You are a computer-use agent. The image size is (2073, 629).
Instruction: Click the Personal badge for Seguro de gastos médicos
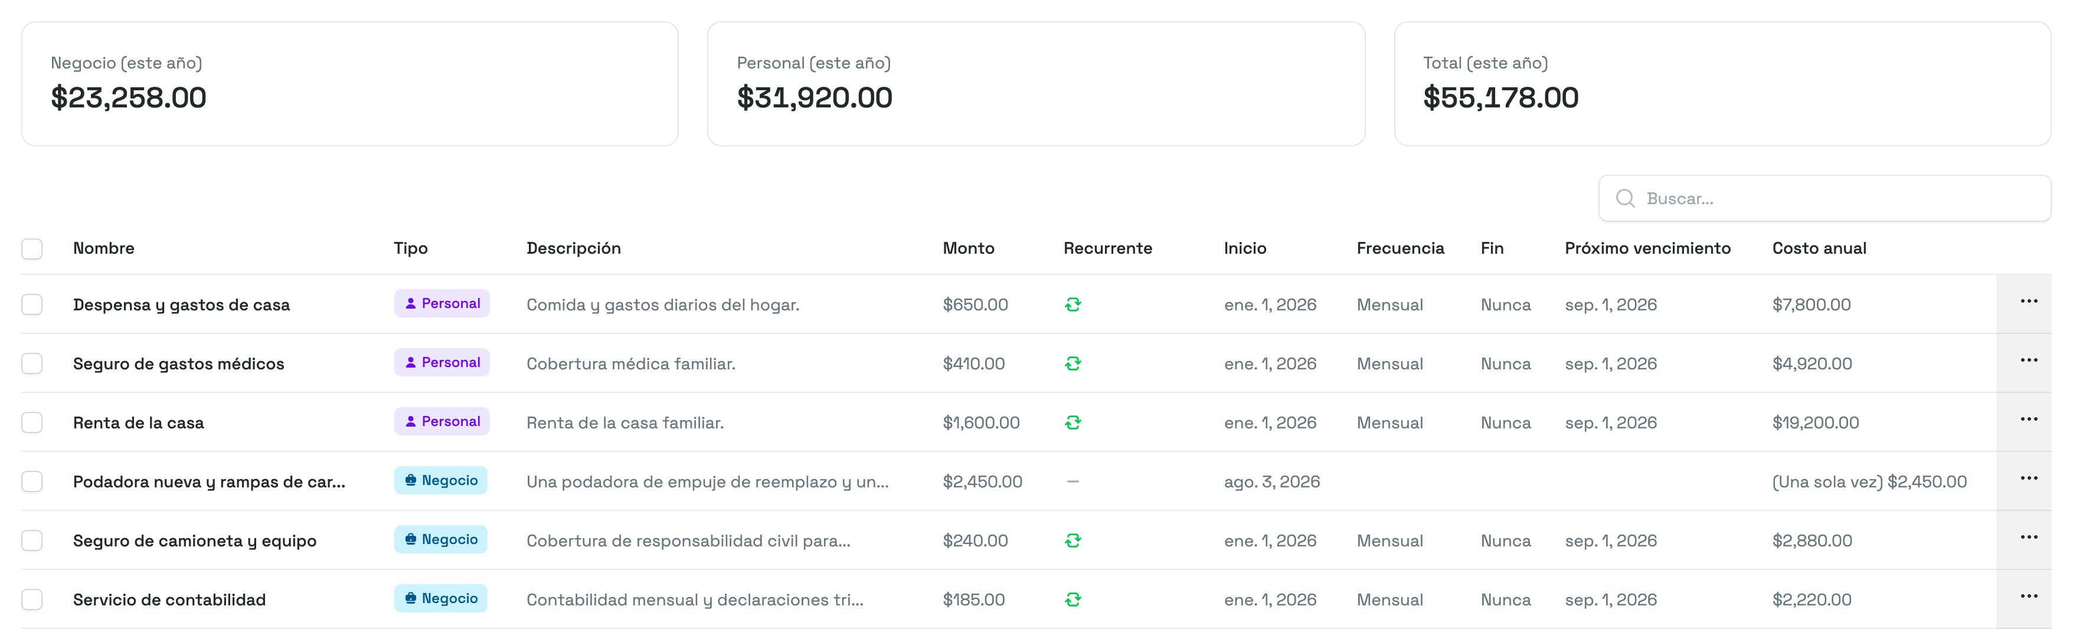pos(442,363)
